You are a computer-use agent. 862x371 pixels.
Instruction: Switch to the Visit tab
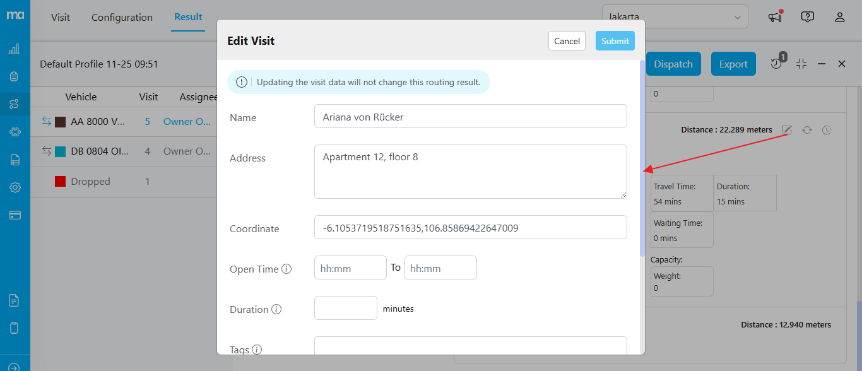[61, 17]
